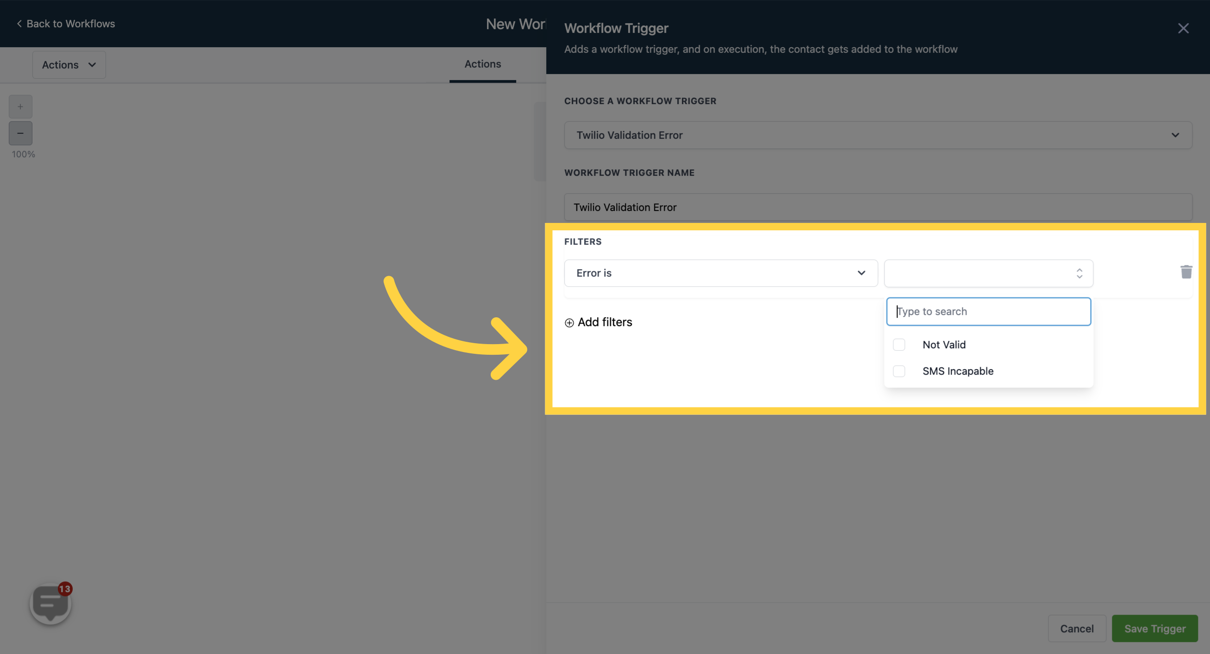The image size is (1210, 654).
Task: Click the Cancel button
Action: point(1077,628)
